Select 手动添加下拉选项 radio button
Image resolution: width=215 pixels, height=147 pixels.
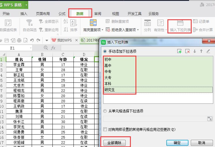pos(105,51)
